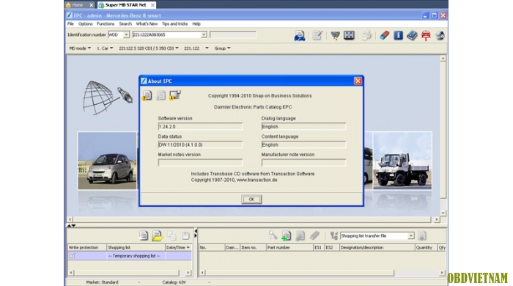This screenshot has width=513, height=286.
Task: Click the greyed part details magnifier icon
Action: tap(300, 235)
